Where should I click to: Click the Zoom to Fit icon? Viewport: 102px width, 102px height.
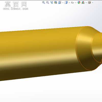click(44, 2)
